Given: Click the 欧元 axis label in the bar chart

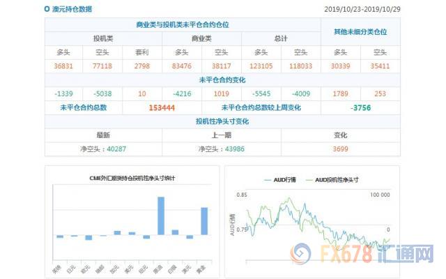Looking at the screenshot, I should 86,269.
